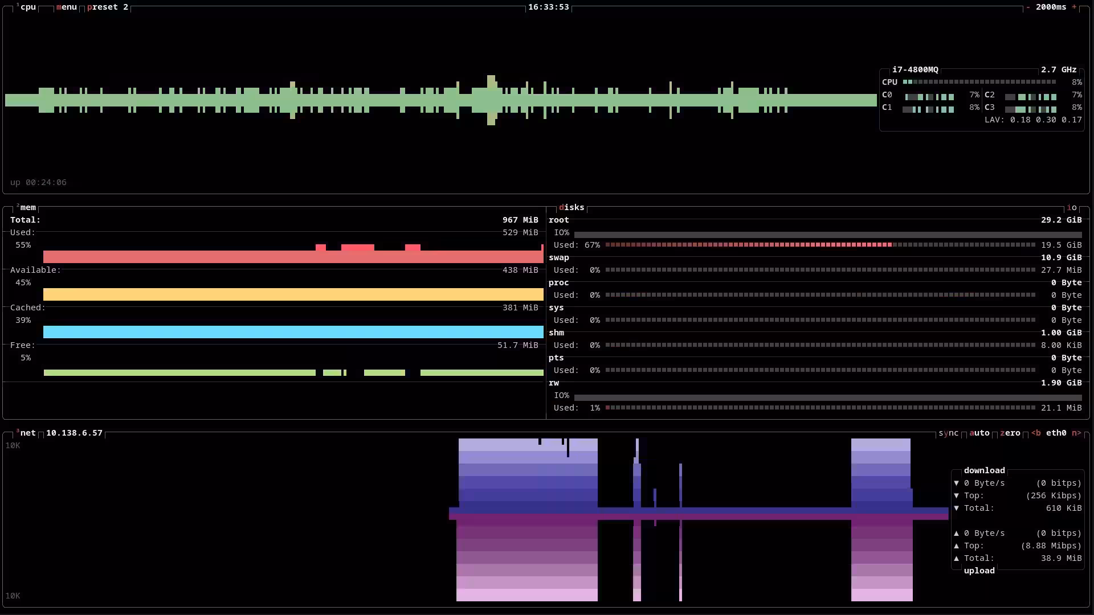The height and width of the screenshot is (615, 1094).
Task: Select previous network interface with <b
Action: [1036, 433]
